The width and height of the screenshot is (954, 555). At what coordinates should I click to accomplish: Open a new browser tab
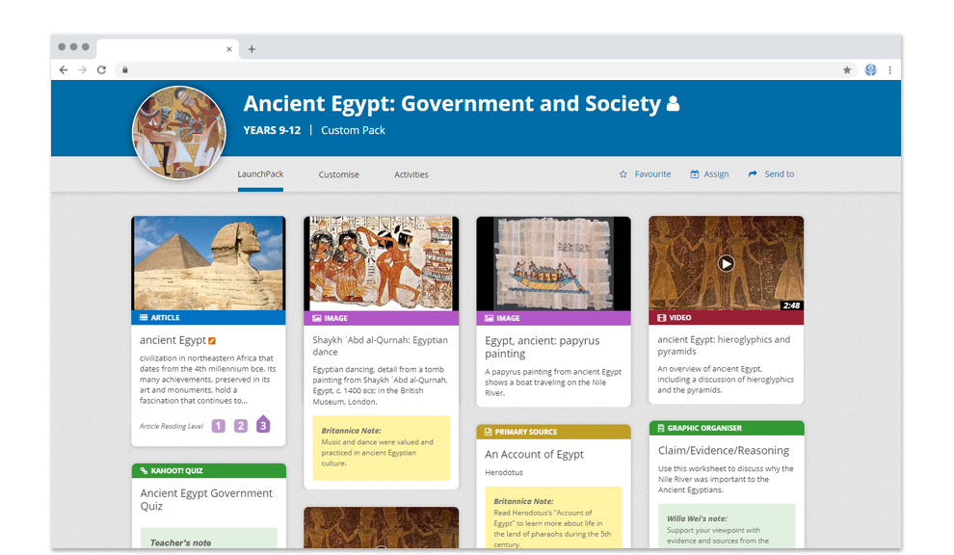[252, 49]
